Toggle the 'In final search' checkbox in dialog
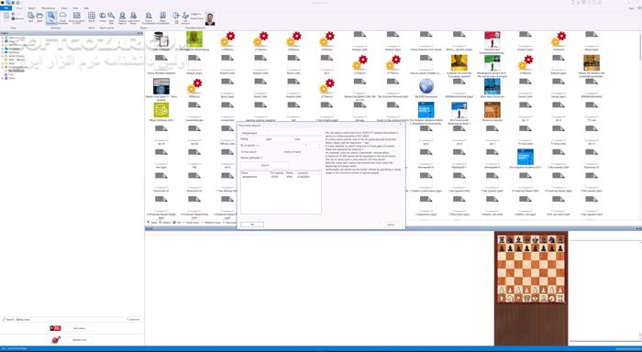This screenshot has width=642, height=352. [x=242, y=152]
